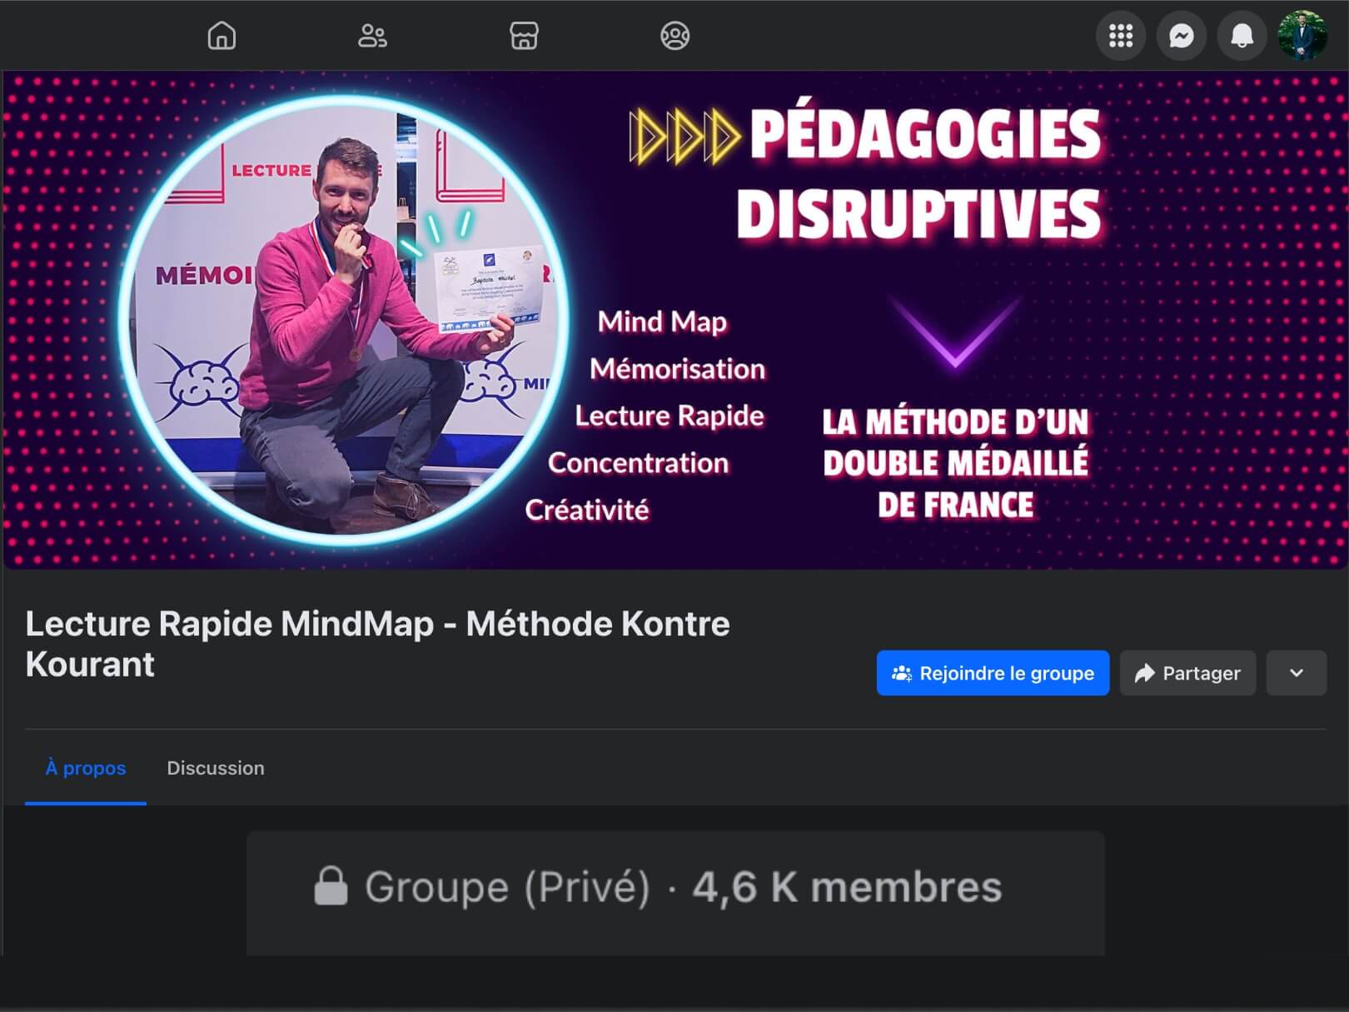Select the À propos tab
The width and height of the screenshot is (1349, 1012).
coord(86,768)
